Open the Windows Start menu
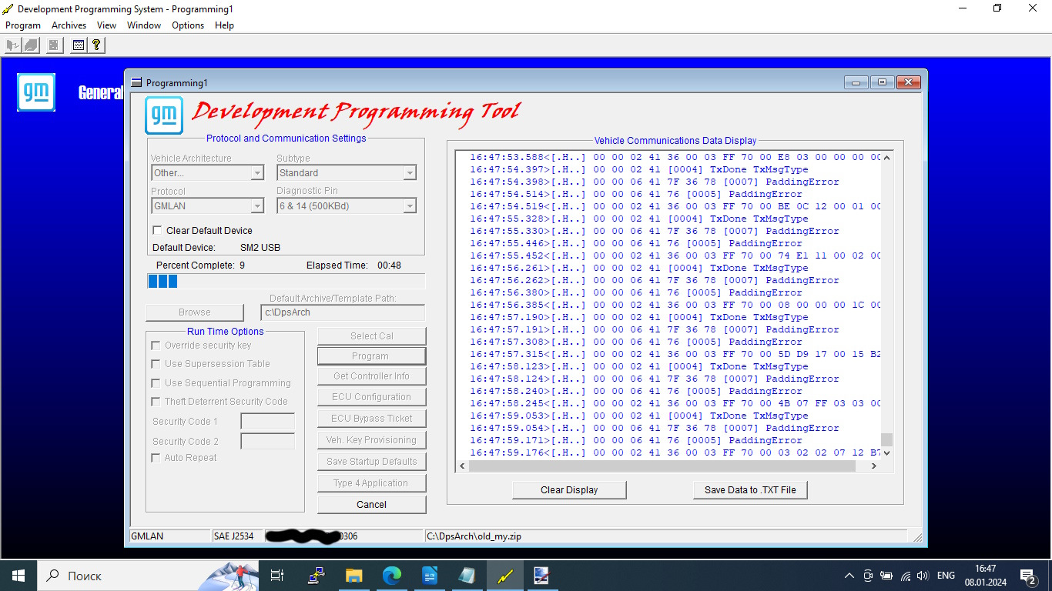 [x=18, y=576]
